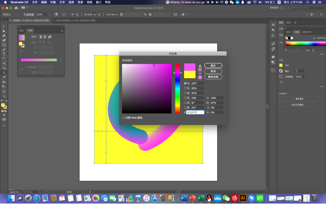Open the Paragraph panel icon
Image resolution: width=326 pixels, height=204 pixels.
(x=273, y=30)
